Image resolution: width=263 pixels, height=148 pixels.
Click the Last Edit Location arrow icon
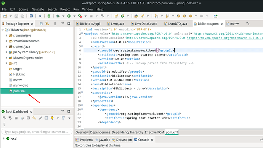point(178,16)
